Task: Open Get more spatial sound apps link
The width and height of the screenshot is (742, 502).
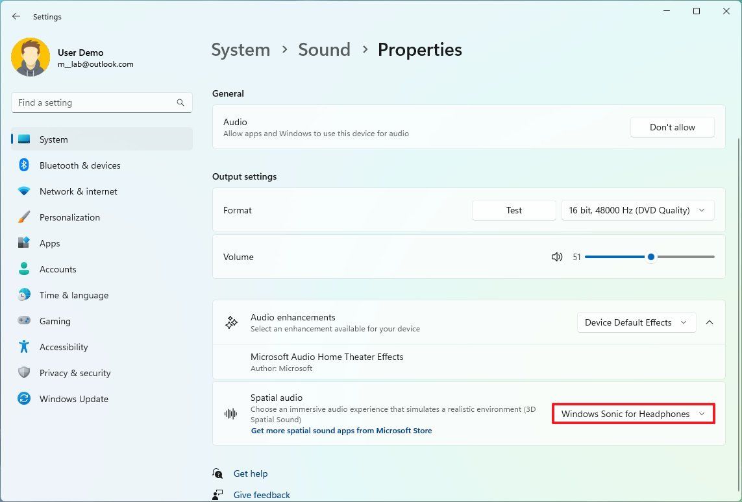Action: (x=341, y=430)
